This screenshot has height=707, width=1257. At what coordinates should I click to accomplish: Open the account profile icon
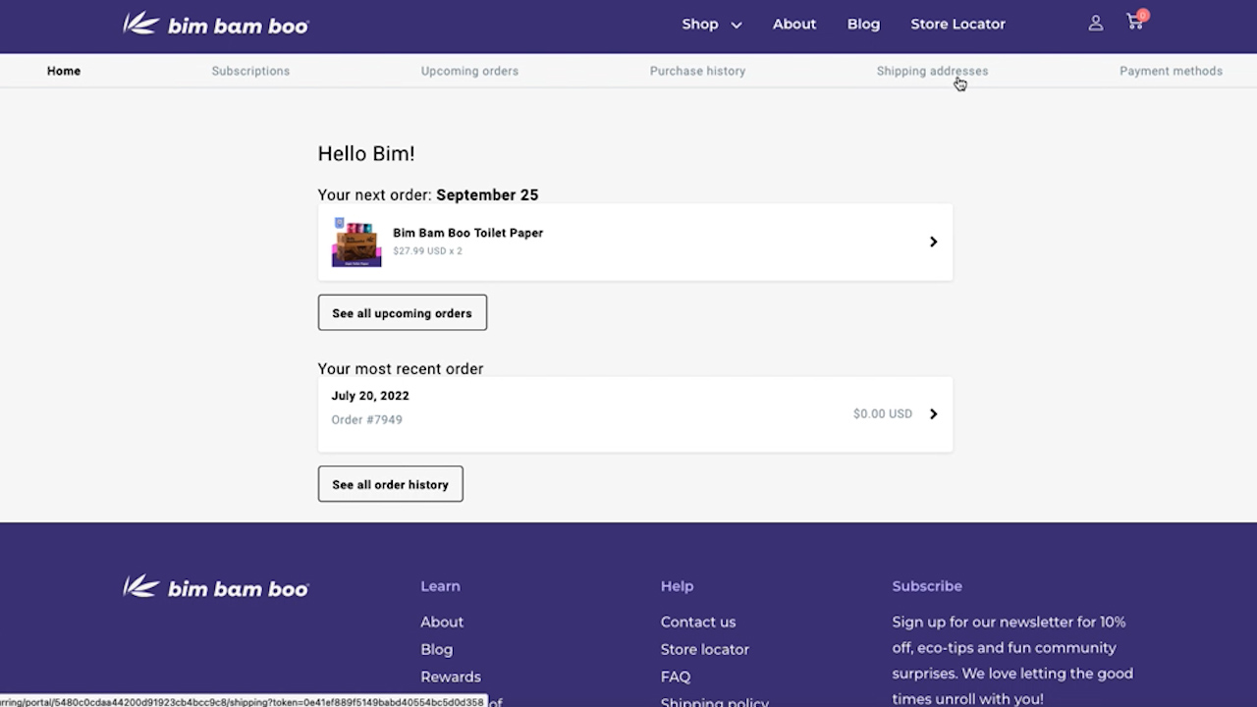click(x=1096, y=24)
